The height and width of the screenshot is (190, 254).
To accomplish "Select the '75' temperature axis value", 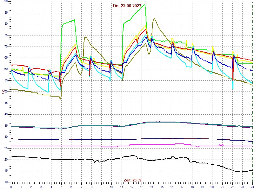I will (x=6, y=35).
